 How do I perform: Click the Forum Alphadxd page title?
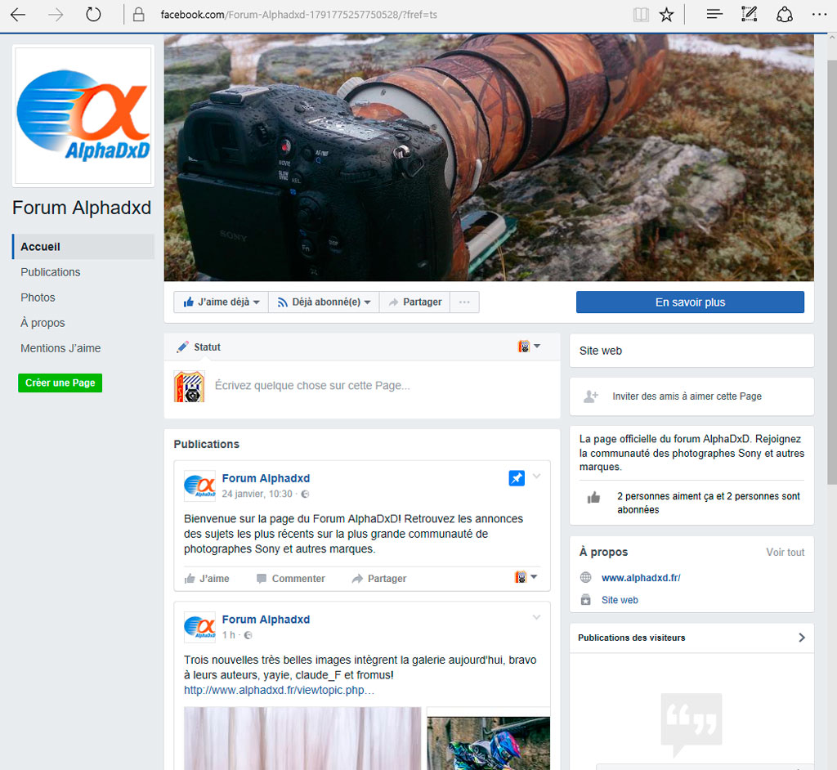pyautogui.click(x=82, y=208)
